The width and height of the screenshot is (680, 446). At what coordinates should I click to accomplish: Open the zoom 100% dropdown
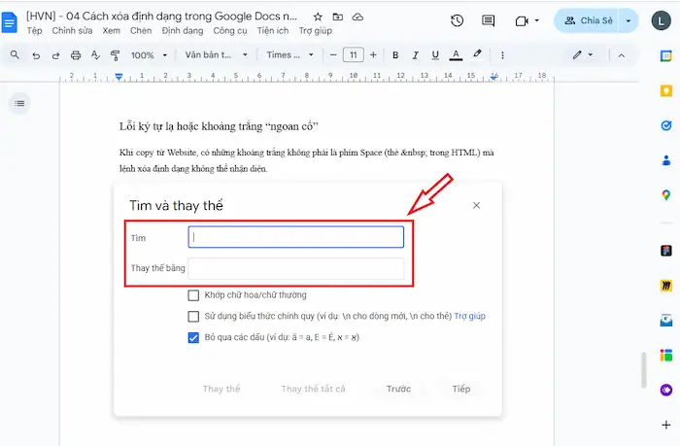point(148,55)
